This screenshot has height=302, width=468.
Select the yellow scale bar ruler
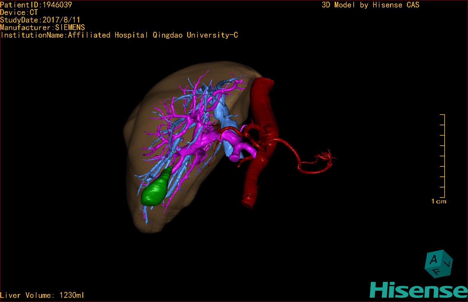pyautogui.click(x=442, y=156)
